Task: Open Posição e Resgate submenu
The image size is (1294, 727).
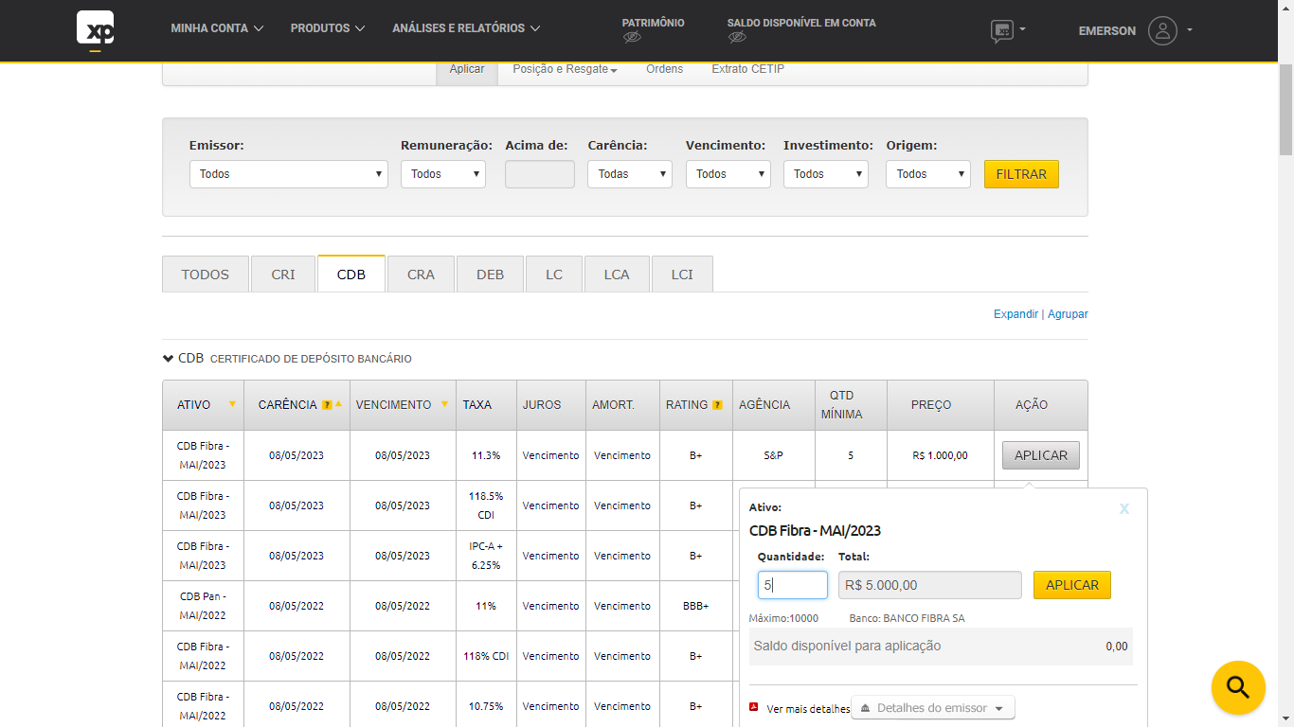Action: coord(565,69)
